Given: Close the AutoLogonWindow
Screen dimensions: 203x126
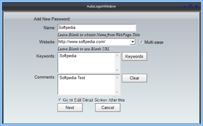Looking at the screenshot, I should click(x=196, y=6).
